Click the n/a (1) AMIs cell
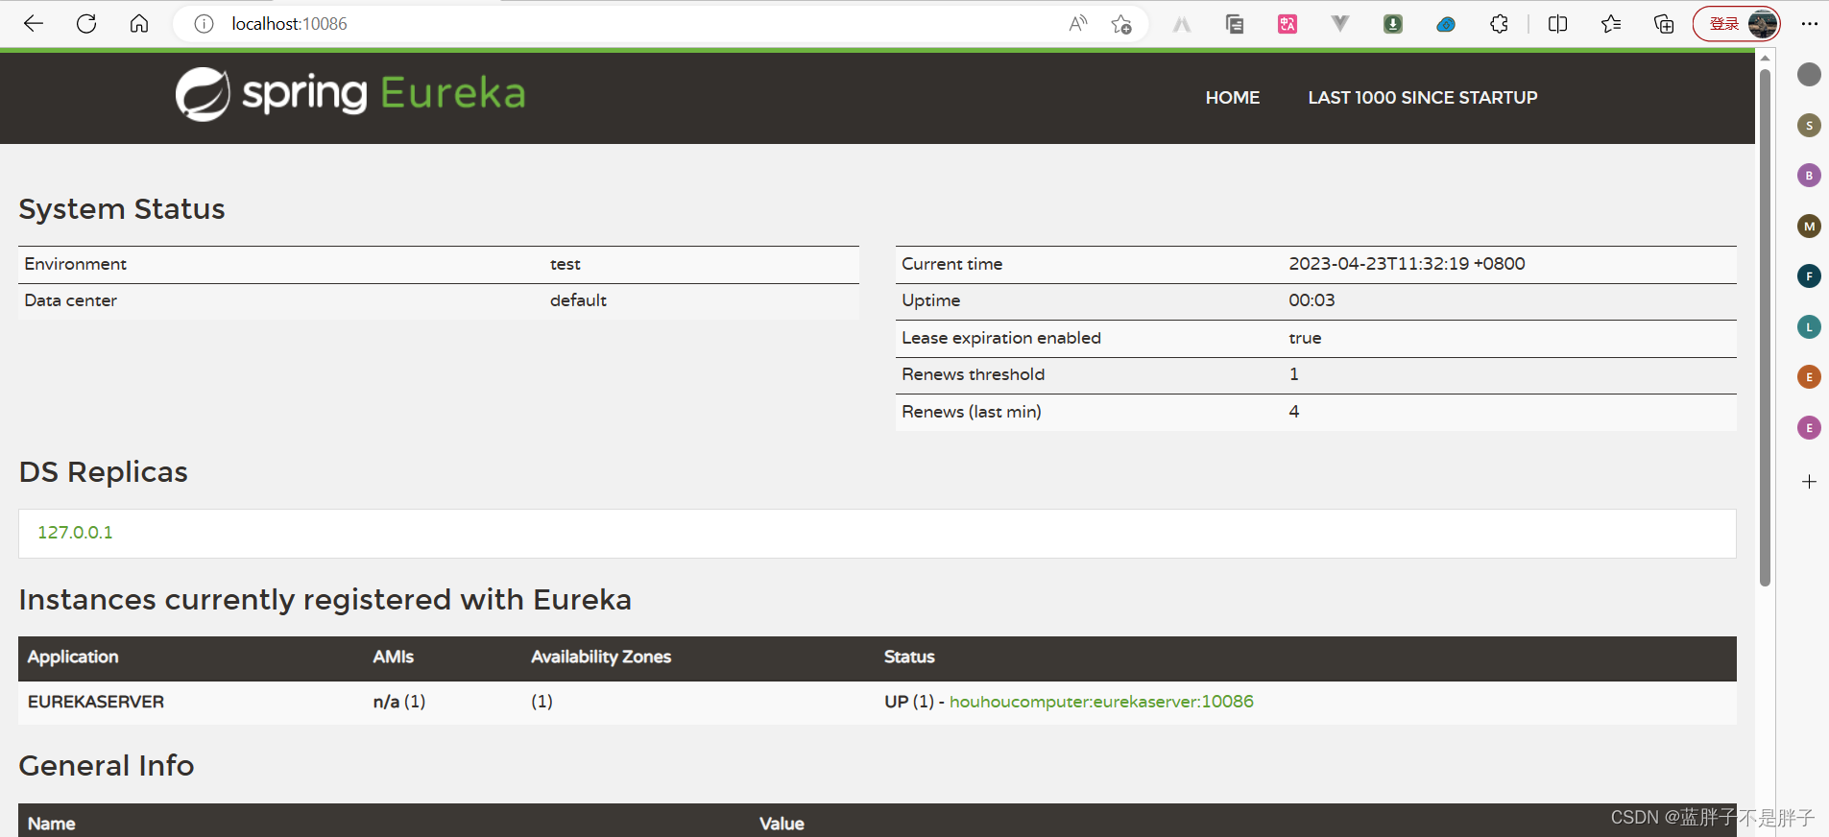The height and width of the screenshot is (837, 1829). pyautogui.click(x=399, y=702)
